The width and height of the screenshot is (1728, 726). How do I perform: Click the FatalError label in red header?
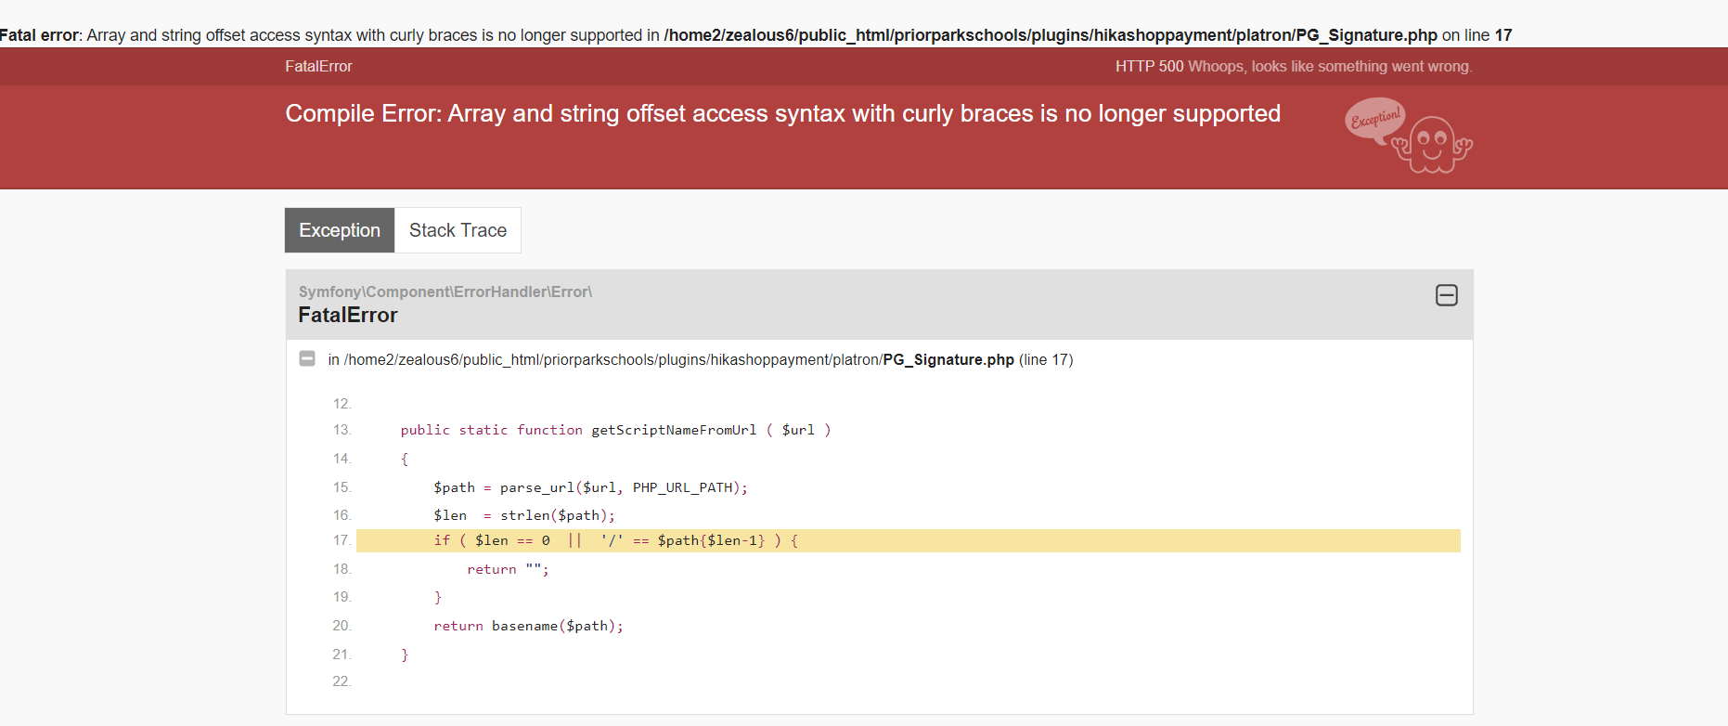pos(318,66)
